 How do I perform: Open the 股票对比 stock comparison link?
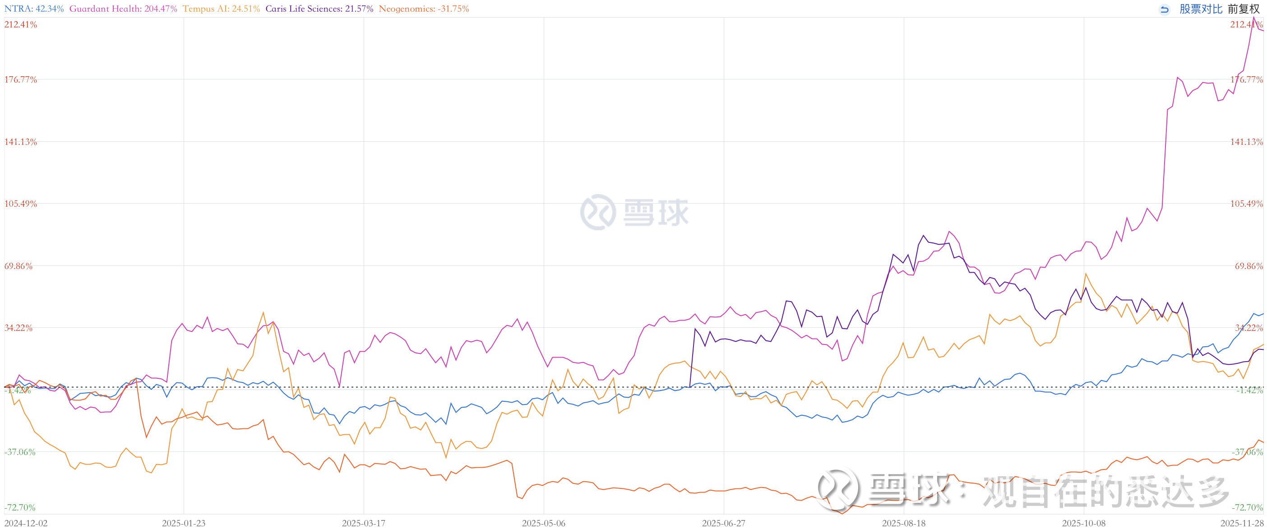(x=1201, y=9)
